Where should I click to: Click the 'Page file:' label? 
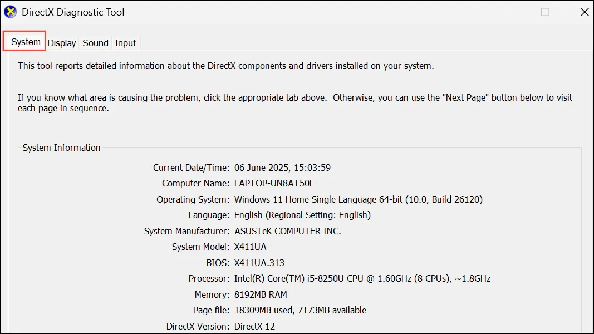[x=211, y=311]
